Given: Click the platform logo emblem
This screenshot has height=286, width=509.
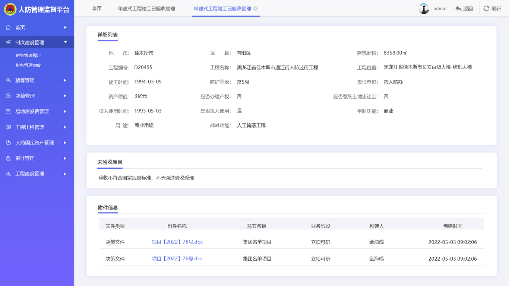Looking at the screenshot, I should 10,9.
